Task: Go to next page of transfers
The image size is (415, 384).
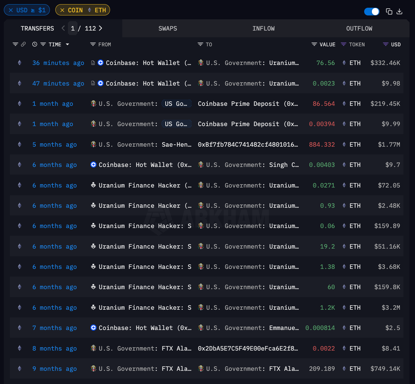Action: pos(101,28)
